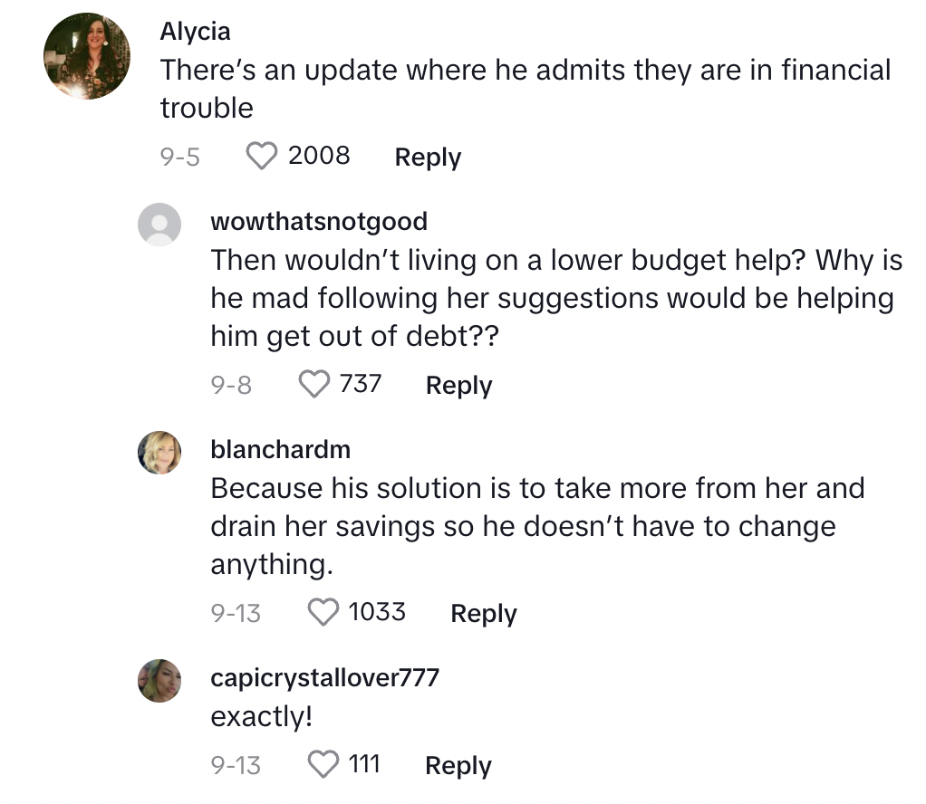Heart the "exactly!" reply by capicrystallover777

click(324, 765)
